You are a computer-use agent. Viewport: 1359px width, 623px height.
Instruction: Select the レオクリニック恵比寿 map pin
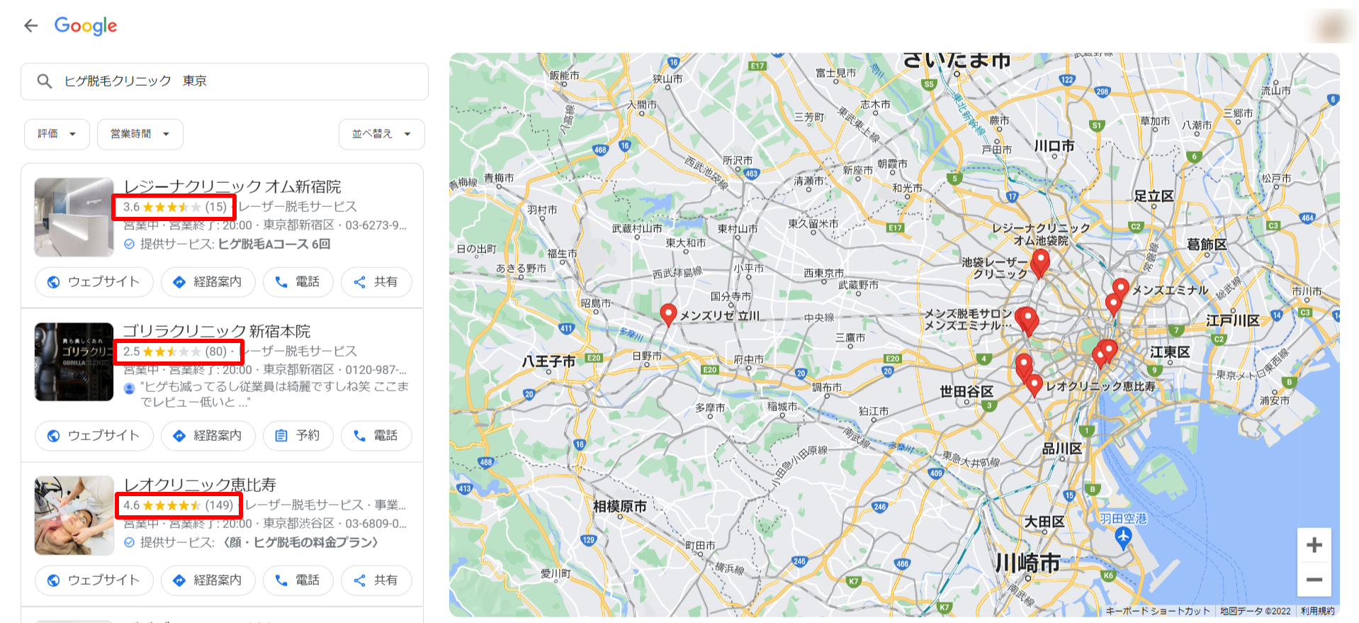(x=1034, y=385)
